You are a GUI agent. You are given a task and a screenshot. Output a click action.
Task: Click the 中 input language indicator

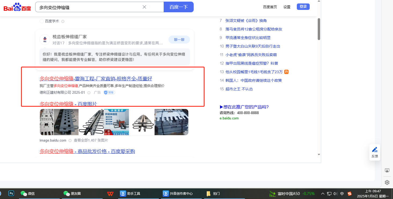342,194
